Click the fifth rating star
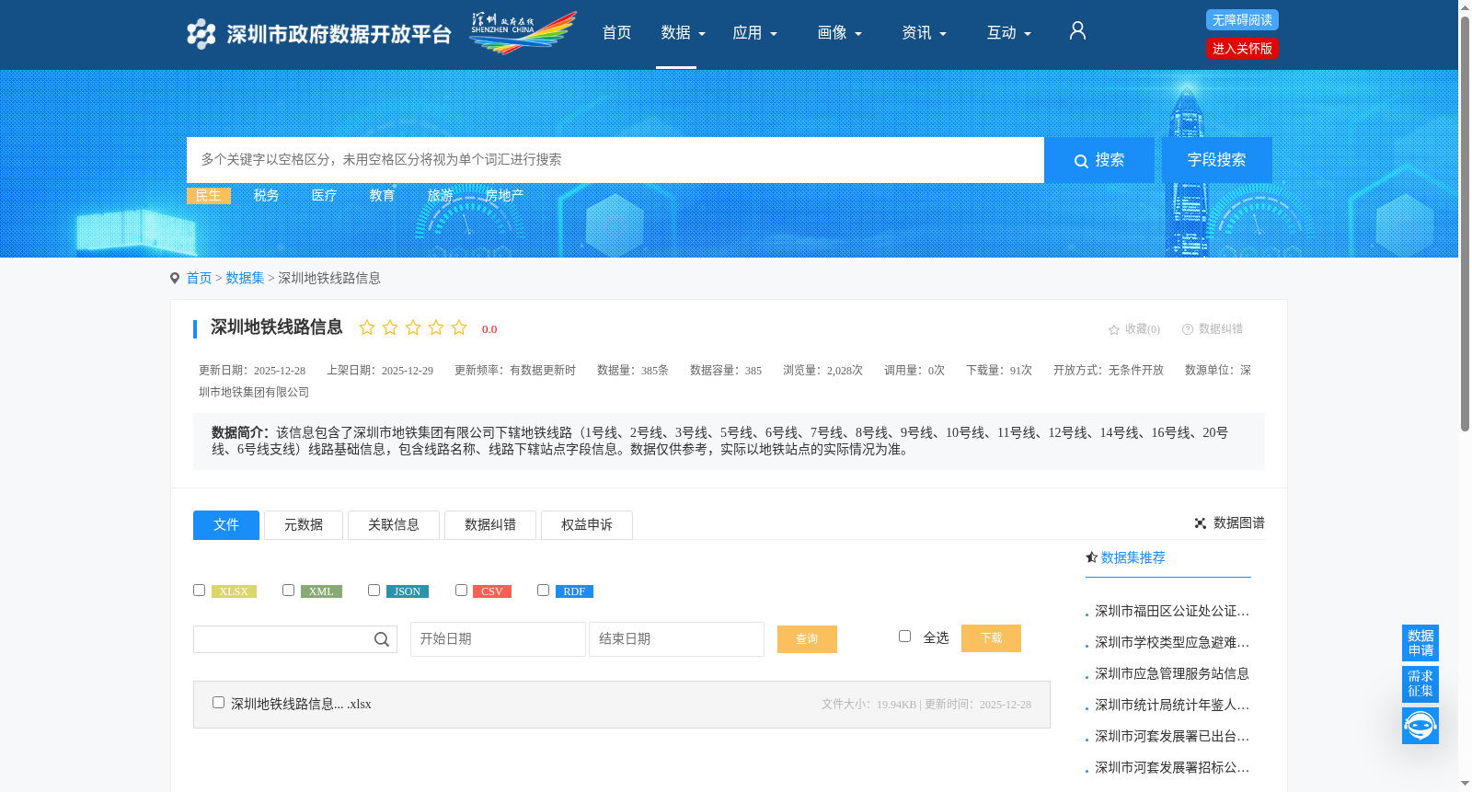The image size is (1472, 792). pyautogui.click(x=459, y=327)
